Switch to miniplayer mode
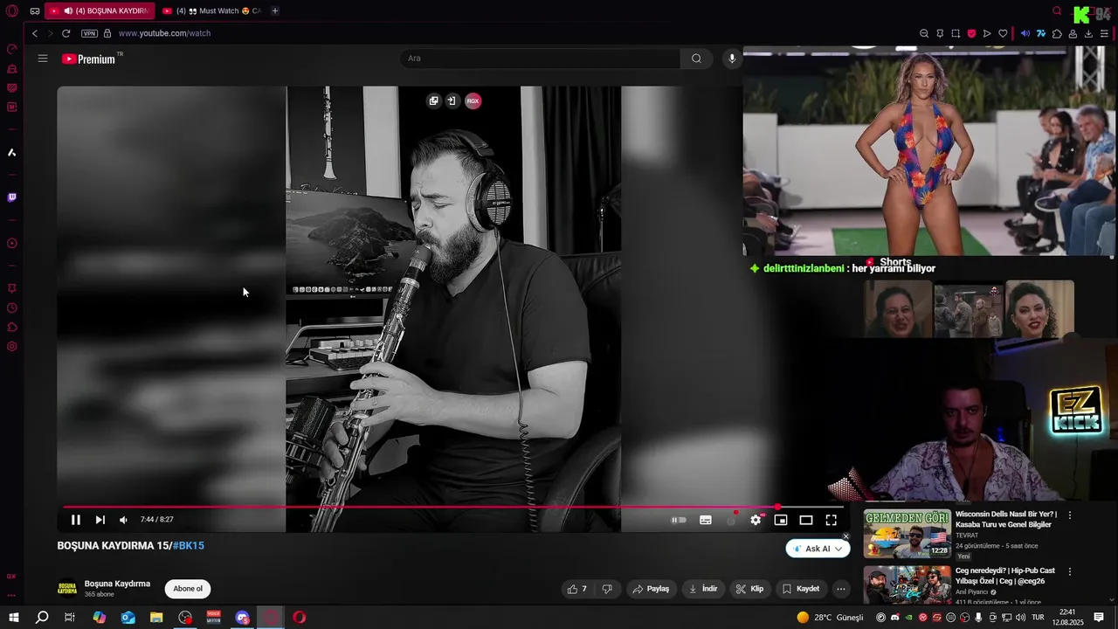Screen dimensions: 1118x629 [x=781, y=520]
